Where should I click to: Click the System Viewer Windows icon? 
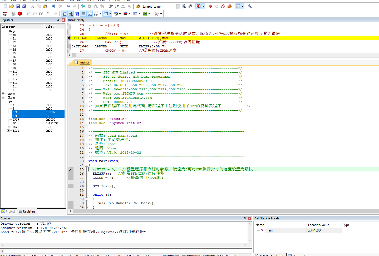[x=145, y=14]
